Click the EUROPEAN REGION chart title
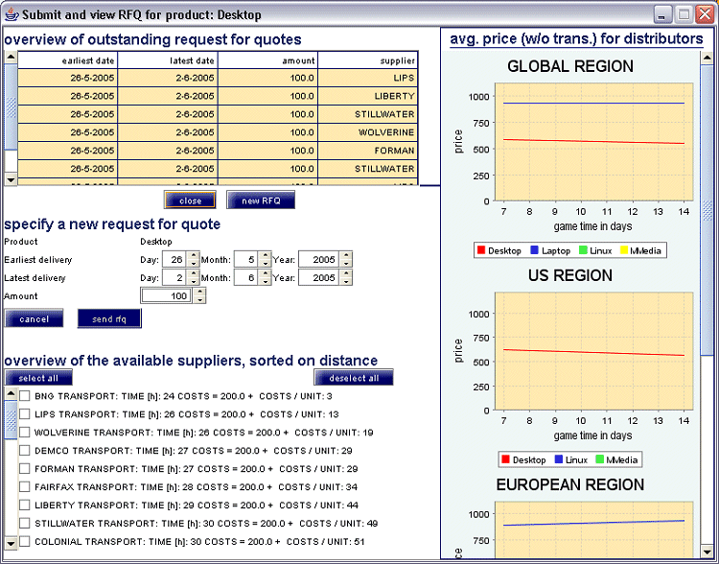Screen dimensions: 719x564 click(x=570, y=484)
